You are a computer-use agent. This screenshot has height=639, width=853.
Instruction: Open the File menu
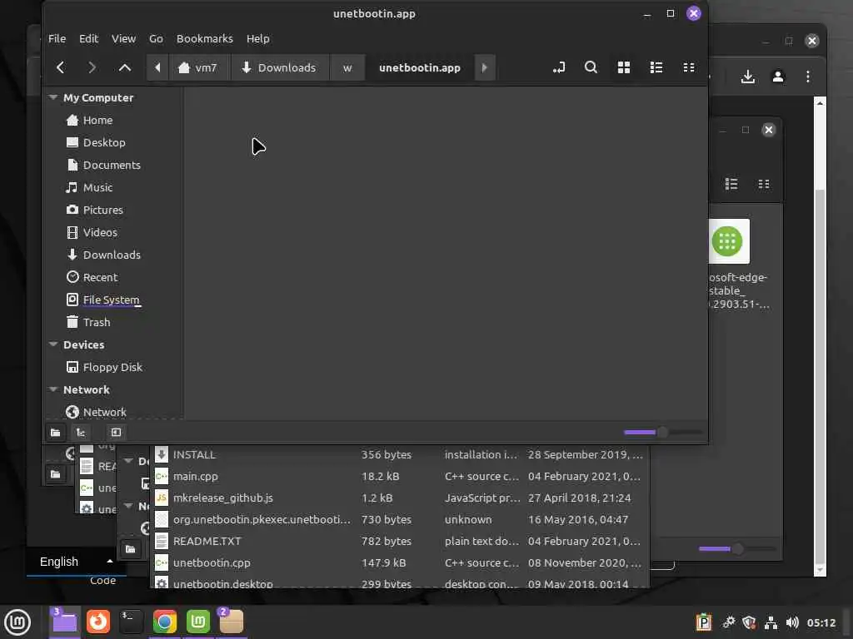click(57, 38)
